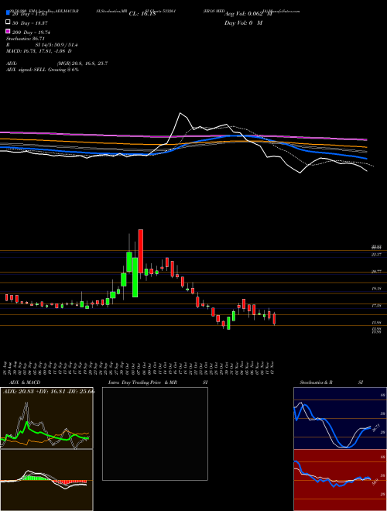This screenshot has width=387, height=511.
Task: Click the 19.18 price level label
Action: coord(376,289)
